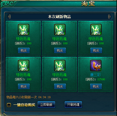Click 购买 under bottom-left 绿色将魂
The height and width of the screenshot is (116, 117).
tap(24, 86)
